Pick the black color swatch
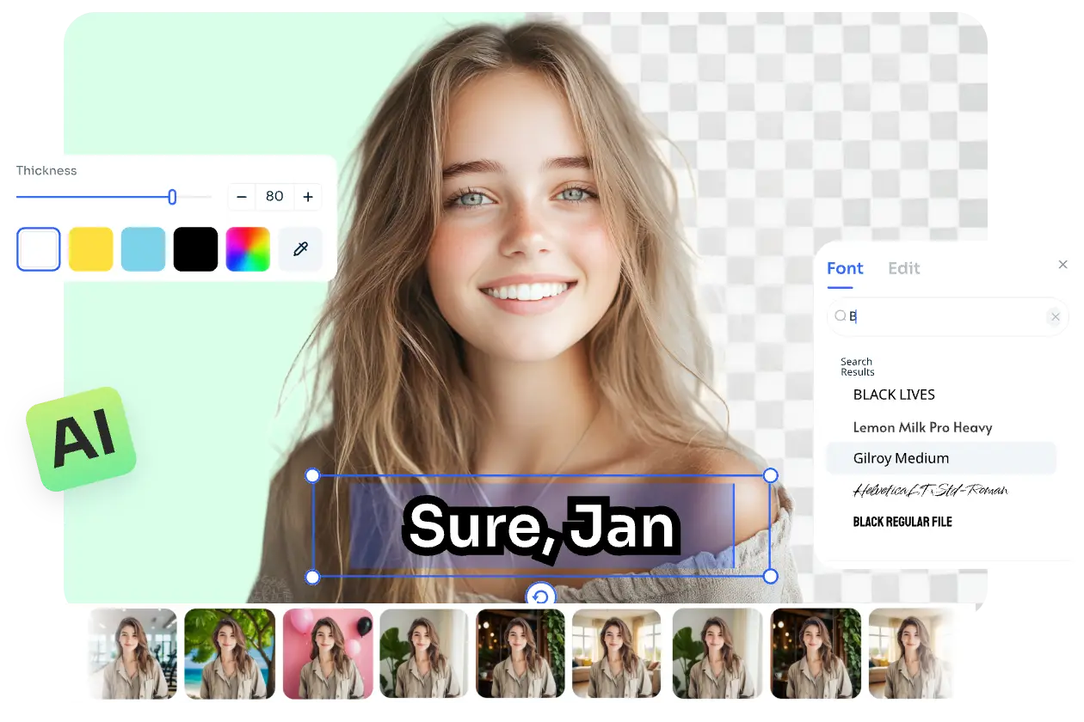The image size is (1084, 722). (195, 249)
